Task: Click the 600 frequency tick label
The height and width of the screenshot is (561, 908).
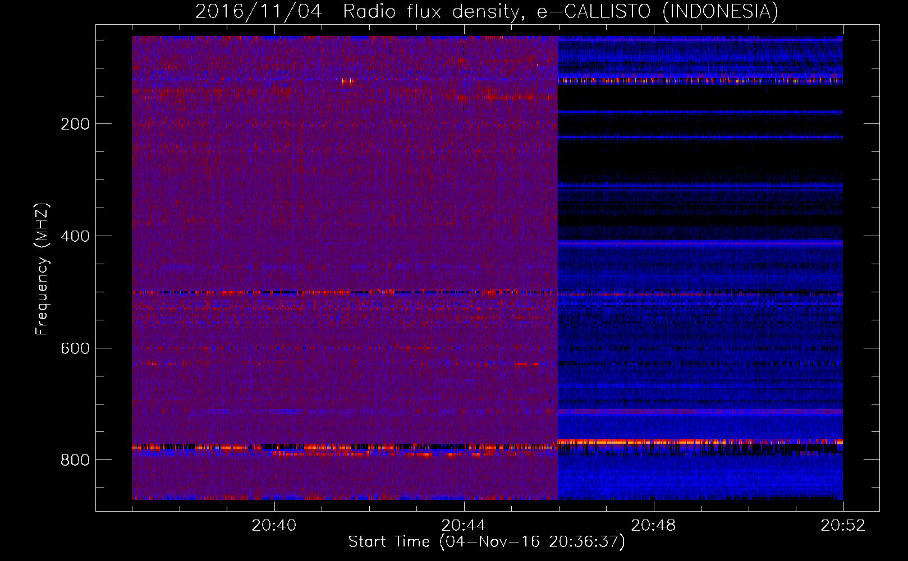Action: pyautogui.click(x=75, y=348)
